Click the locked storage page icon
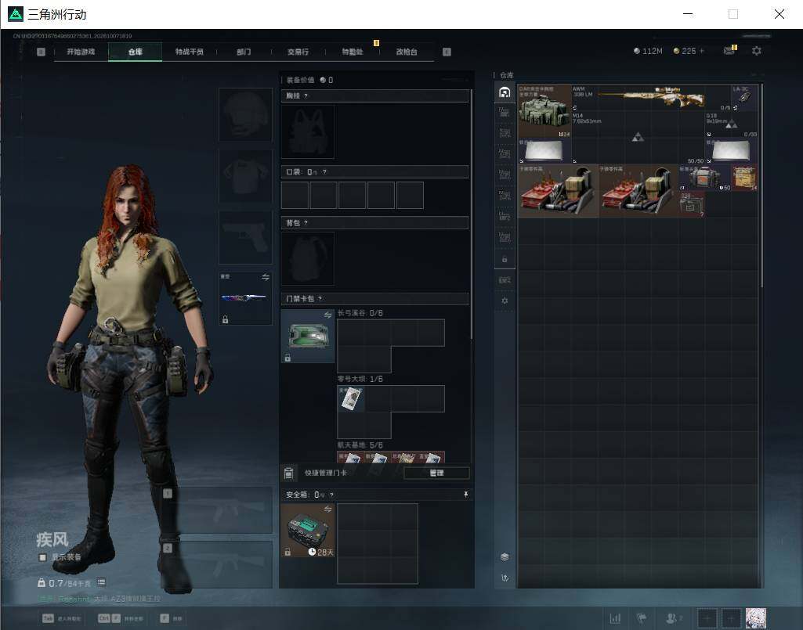 505,260
